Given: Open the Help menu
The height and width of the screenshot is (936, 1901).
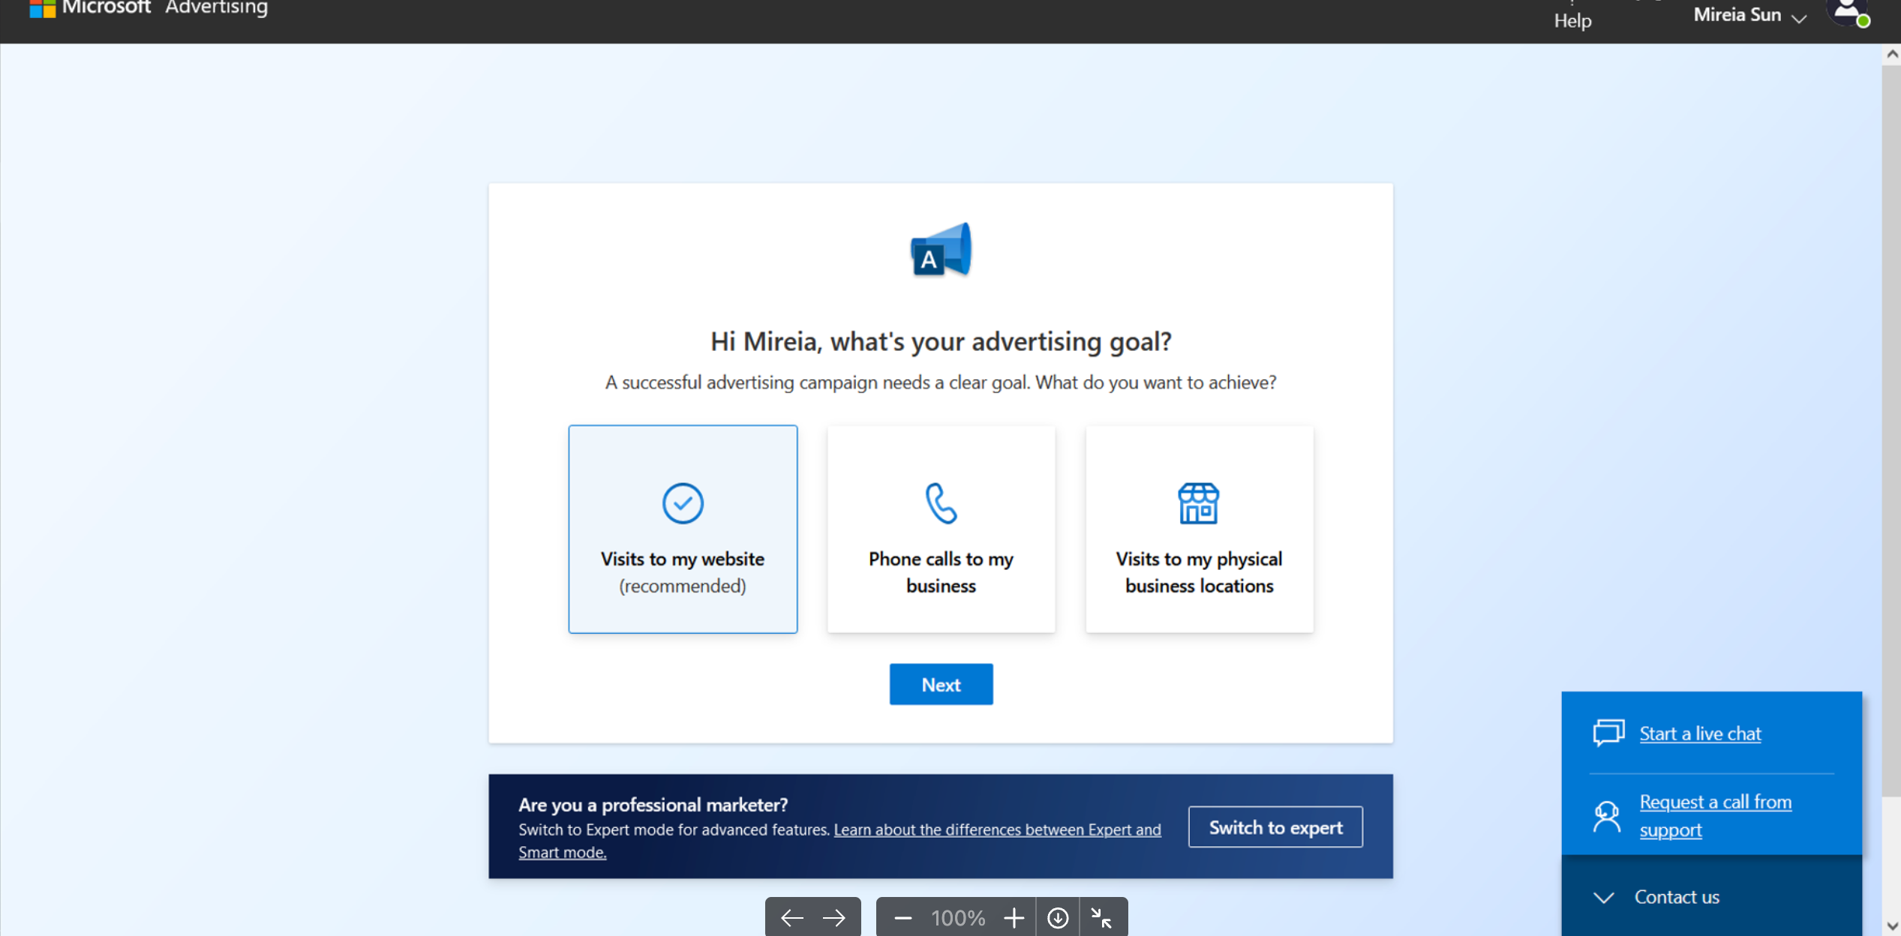Looking at the screenshot, I should pos(1572,19).
